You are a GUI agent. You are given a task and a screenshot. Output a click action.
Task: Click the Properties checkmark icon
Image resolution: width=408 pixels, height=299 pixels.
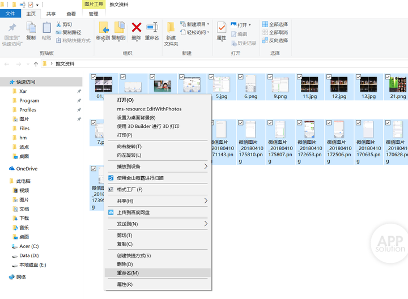pyautogui.click(x=222, y=28)
